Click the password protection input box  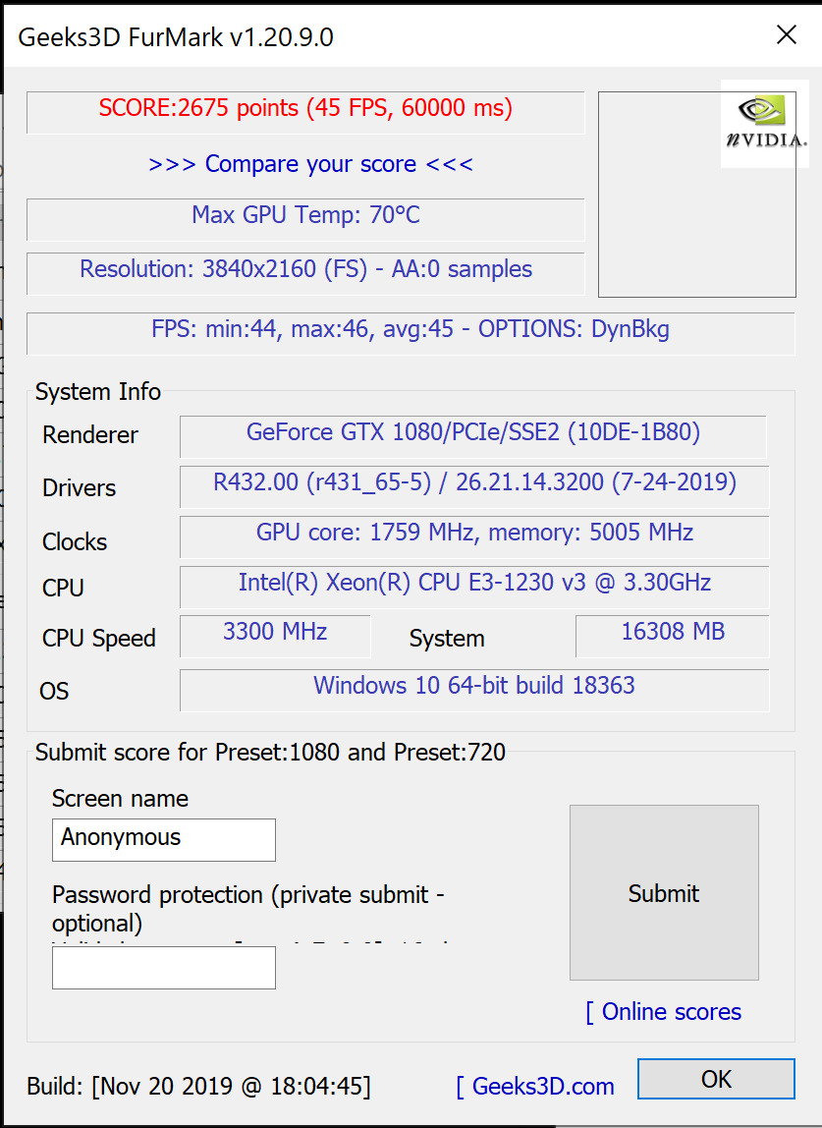point(163,968)
